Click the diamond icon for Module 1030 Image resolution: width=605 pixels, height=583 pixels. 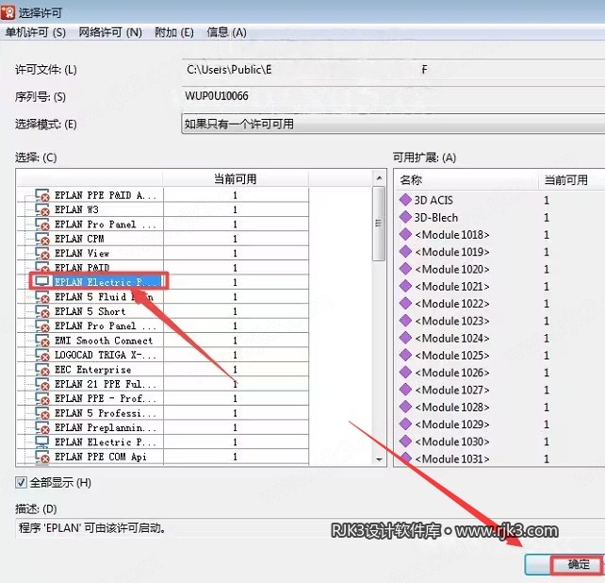tap(405, 441)
